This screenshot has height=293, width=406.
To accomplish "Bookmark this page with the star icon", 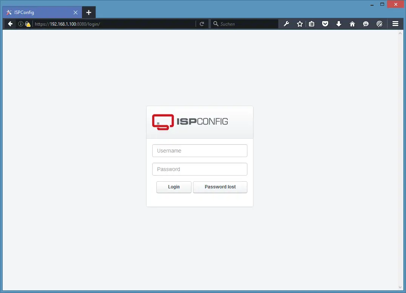I will [300, 24].
